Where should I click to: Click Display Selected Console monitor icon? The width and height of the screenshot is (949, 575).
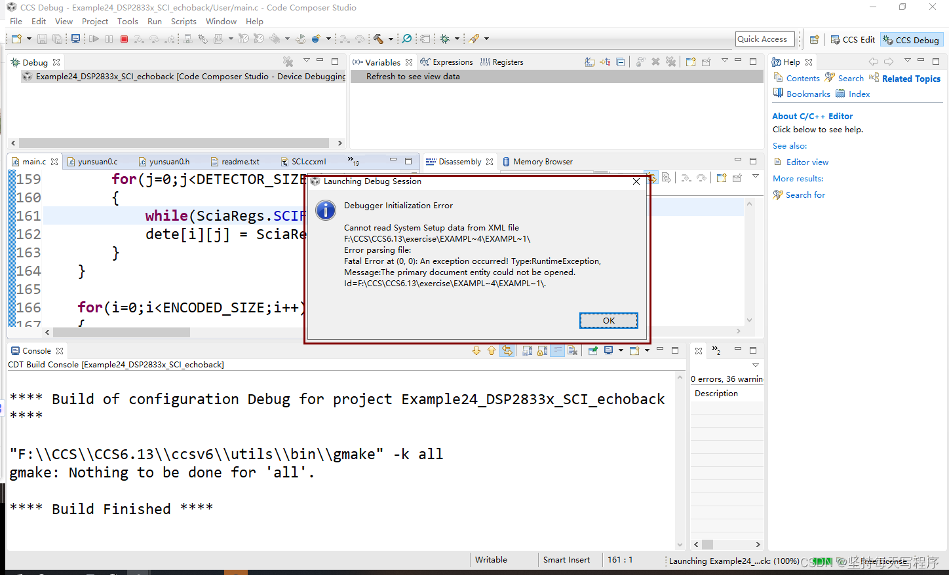[608, 350]
